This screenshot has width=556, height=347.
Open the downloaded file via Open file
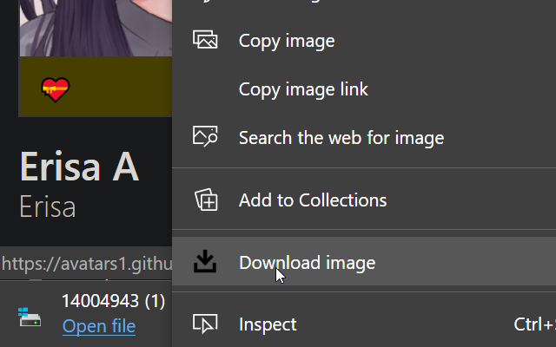(99, 326)
